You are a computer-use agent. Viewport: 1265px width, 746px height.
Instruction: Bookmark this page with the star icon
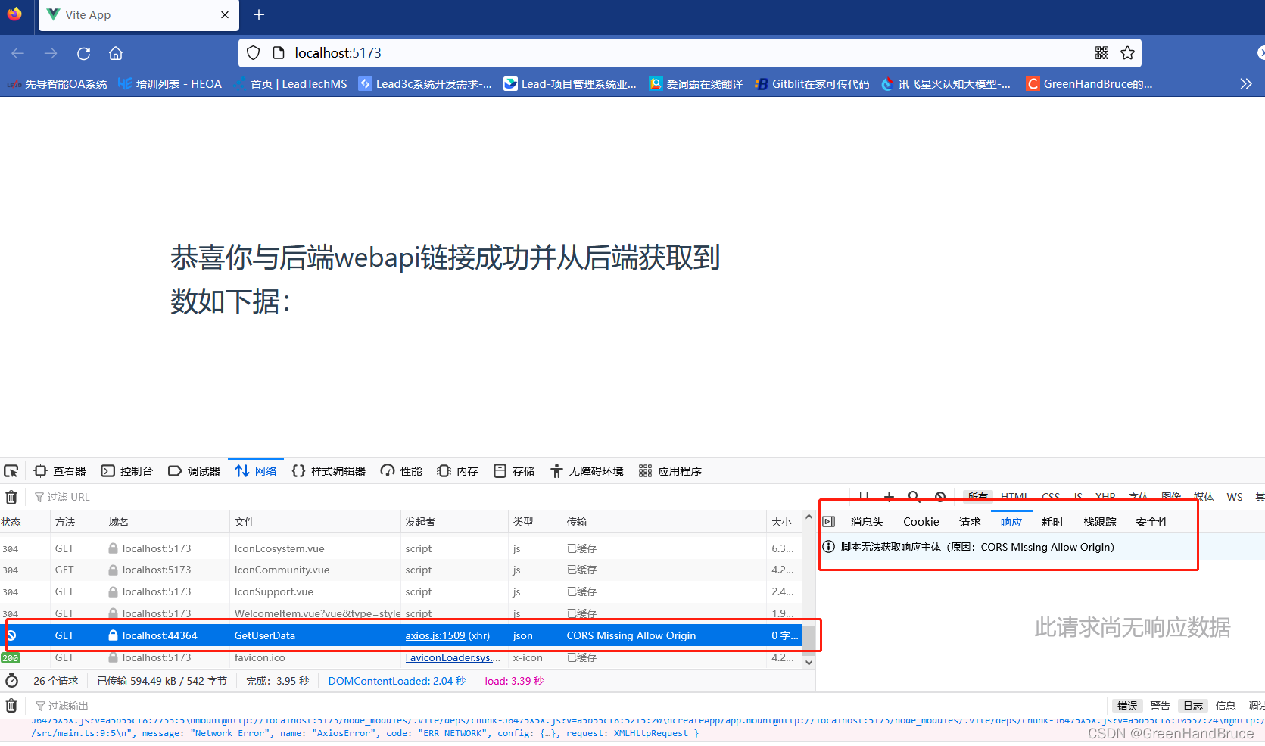(x=1127, y=53)
